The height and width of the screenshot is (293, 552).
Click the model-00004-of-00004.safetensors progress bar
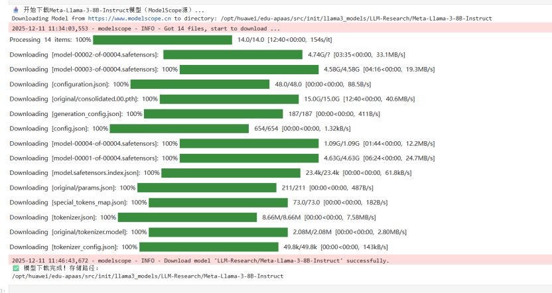tap(249, 143)
